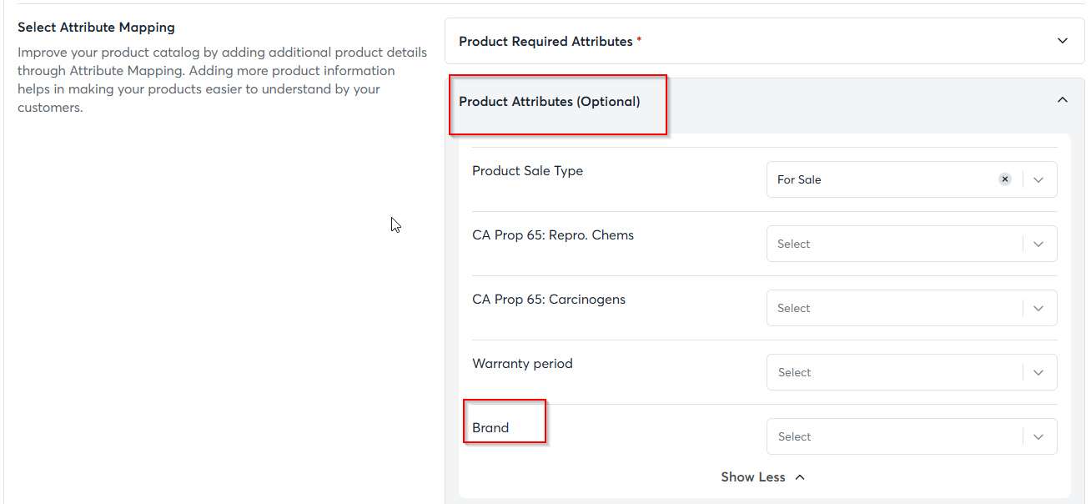The width and height of the screenshot is (1091, 504).
Task: Click the Brand attribute label
Action: point(490,428)
